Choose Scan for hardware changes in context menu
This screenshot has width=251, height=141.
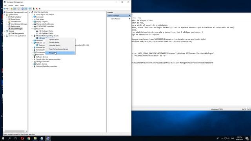pyautogui.click(x=60, y=49)
